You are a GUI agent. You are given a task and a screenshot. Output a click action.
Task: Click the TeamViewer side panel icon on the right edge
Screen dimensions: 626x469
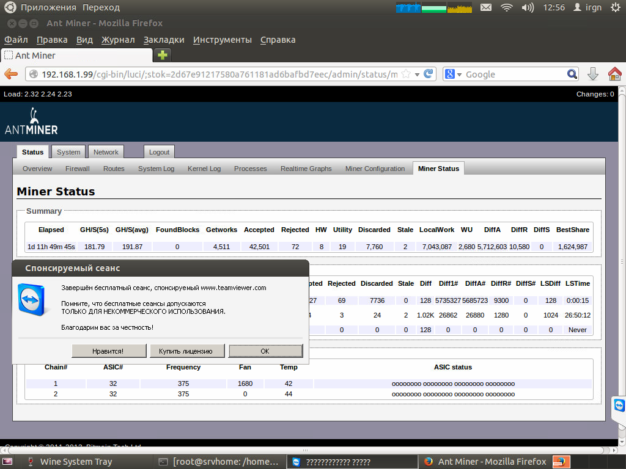(x=619, y=405)
